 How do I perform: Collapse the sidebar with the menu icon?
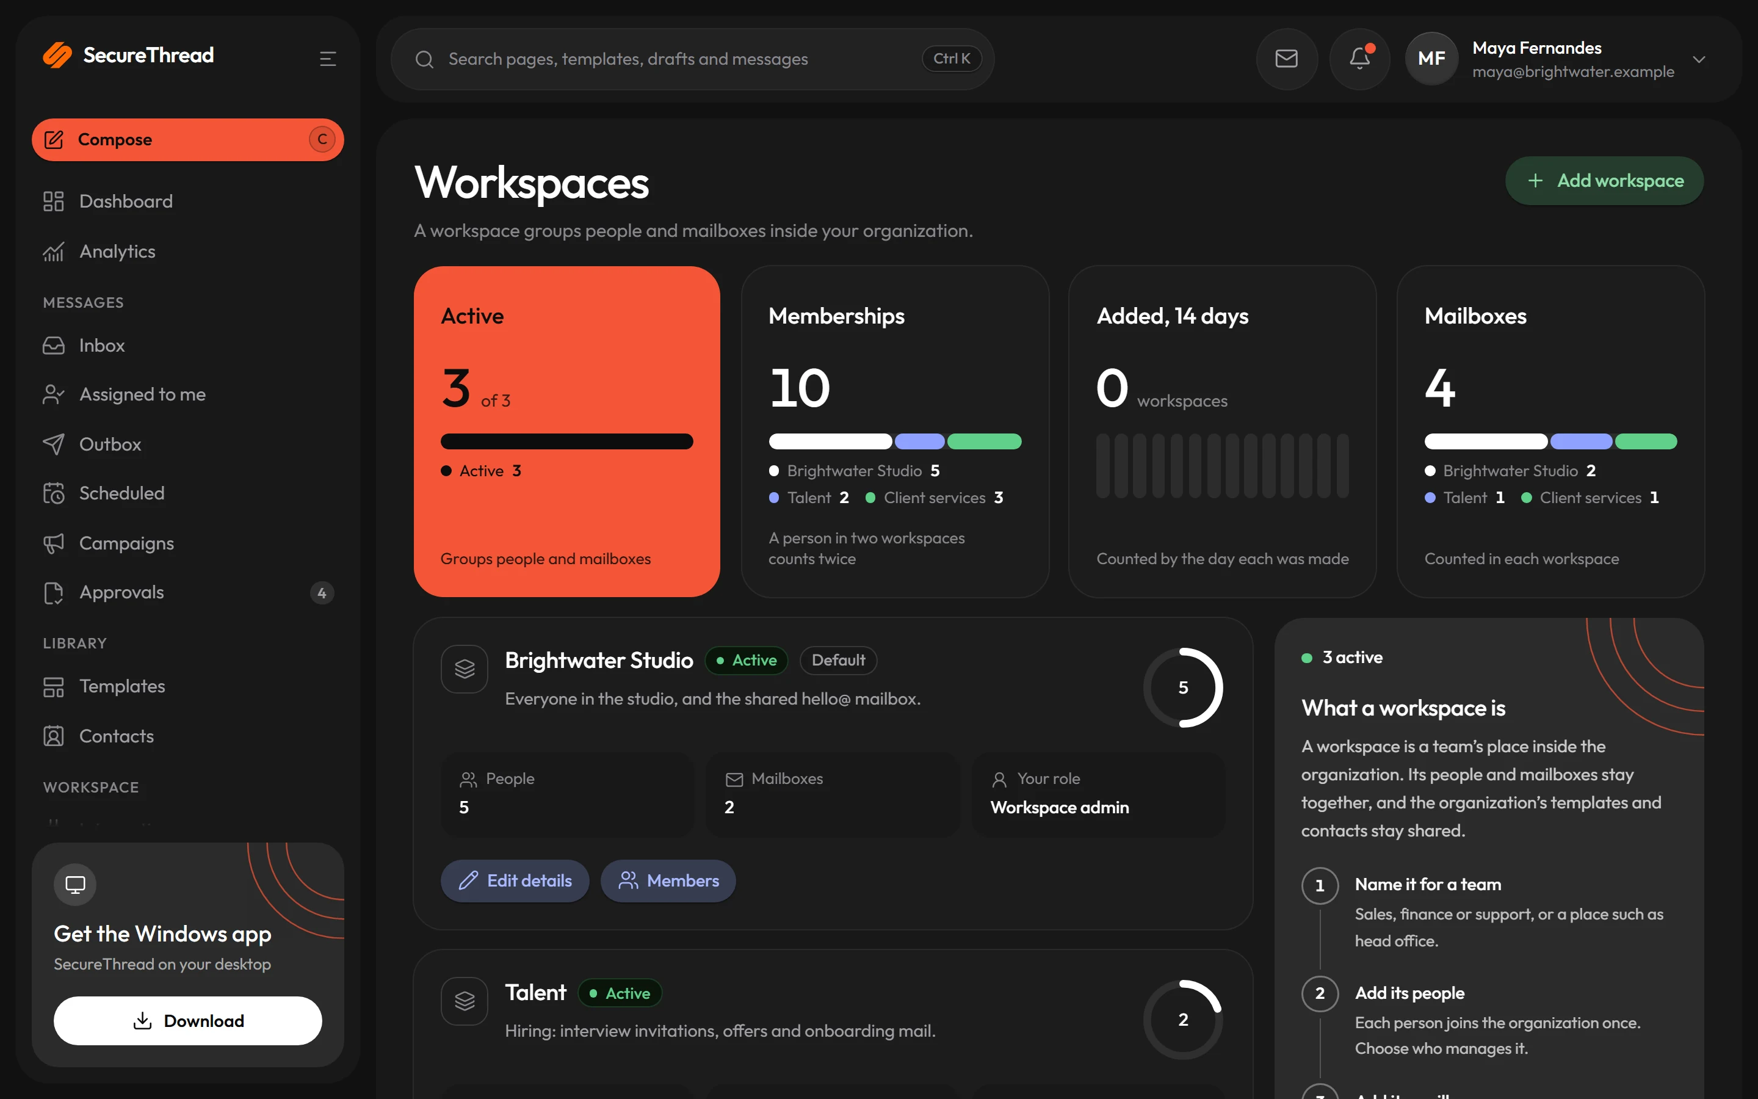tap(328, 59)
